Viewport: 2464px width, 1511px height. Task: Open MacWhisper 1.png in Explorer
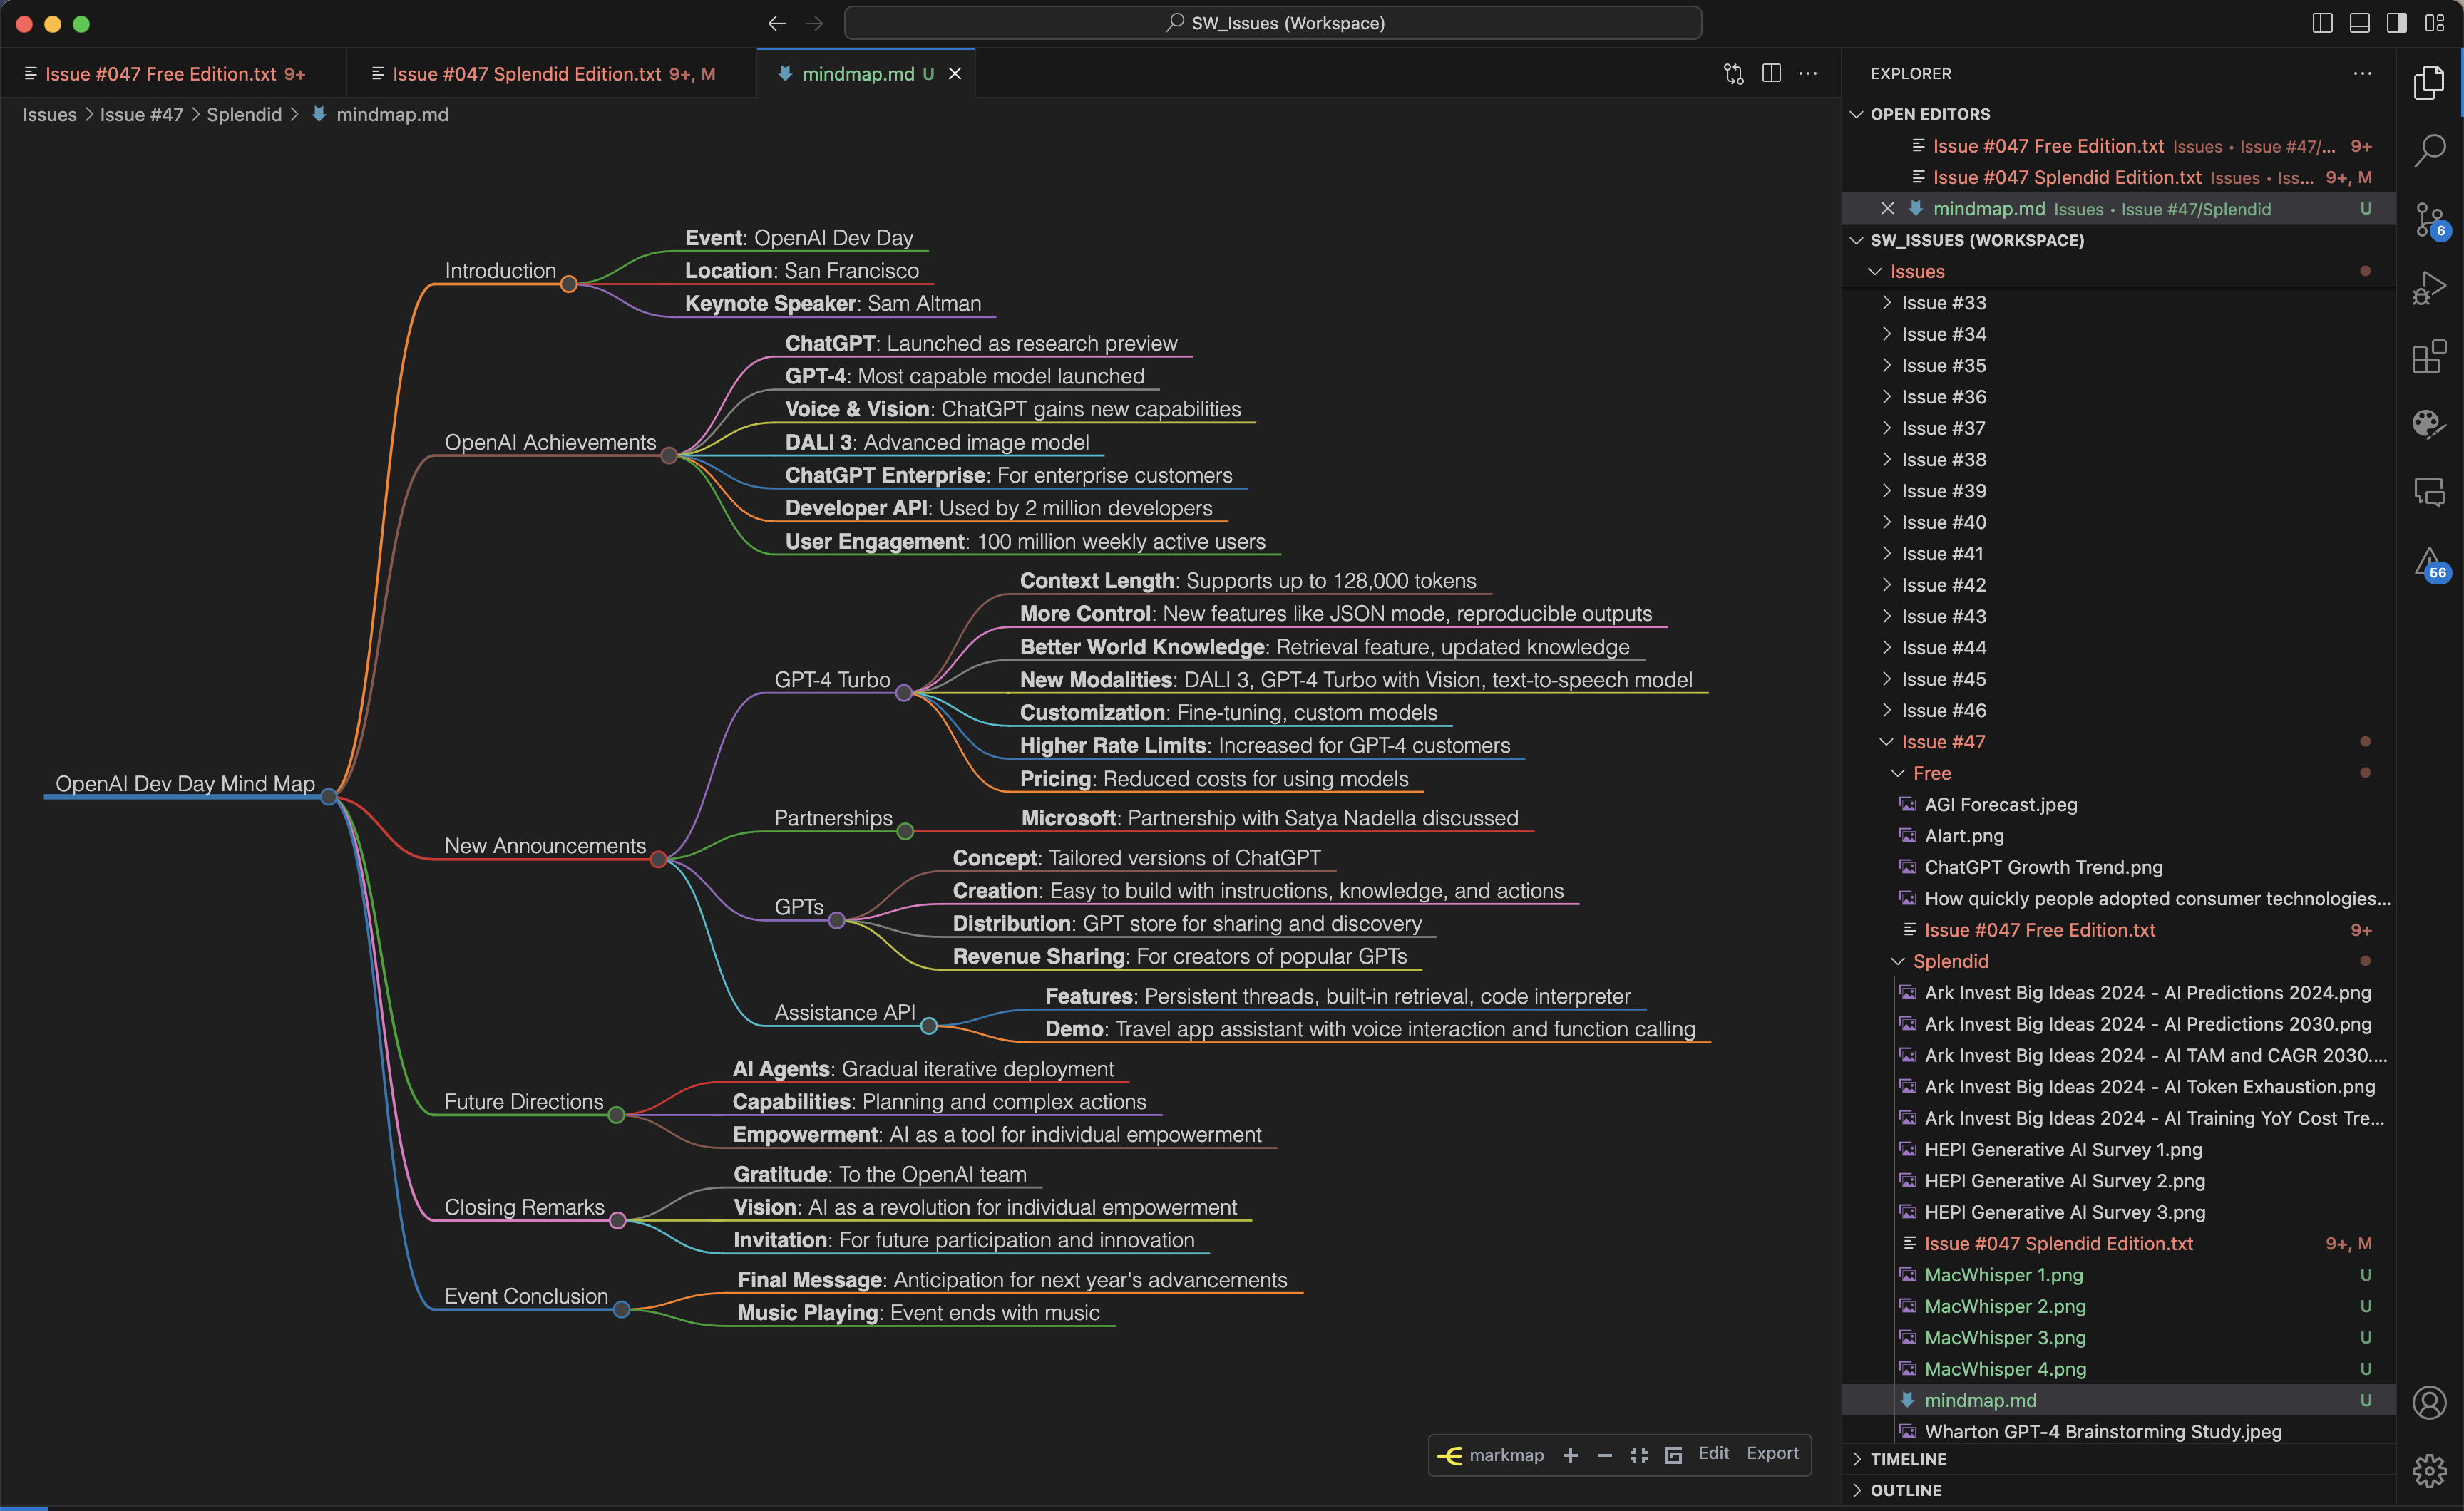2118,1274
